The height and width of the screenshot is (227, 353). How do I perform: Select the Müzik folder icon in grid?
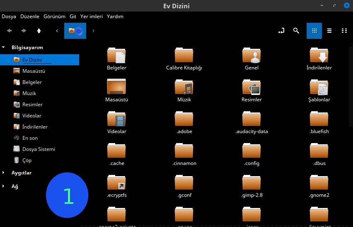coord(184,87)
